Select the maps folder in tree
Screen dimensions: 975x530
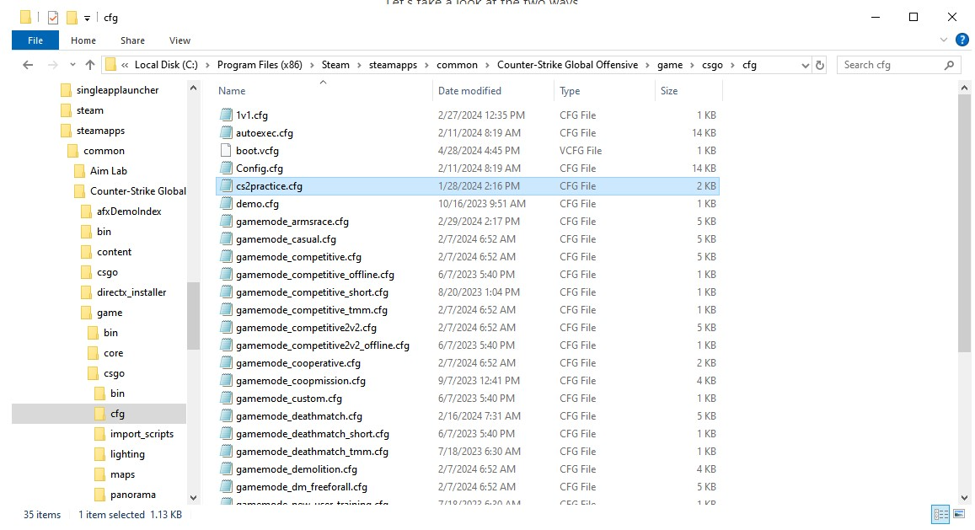click(x=122, y=474)
